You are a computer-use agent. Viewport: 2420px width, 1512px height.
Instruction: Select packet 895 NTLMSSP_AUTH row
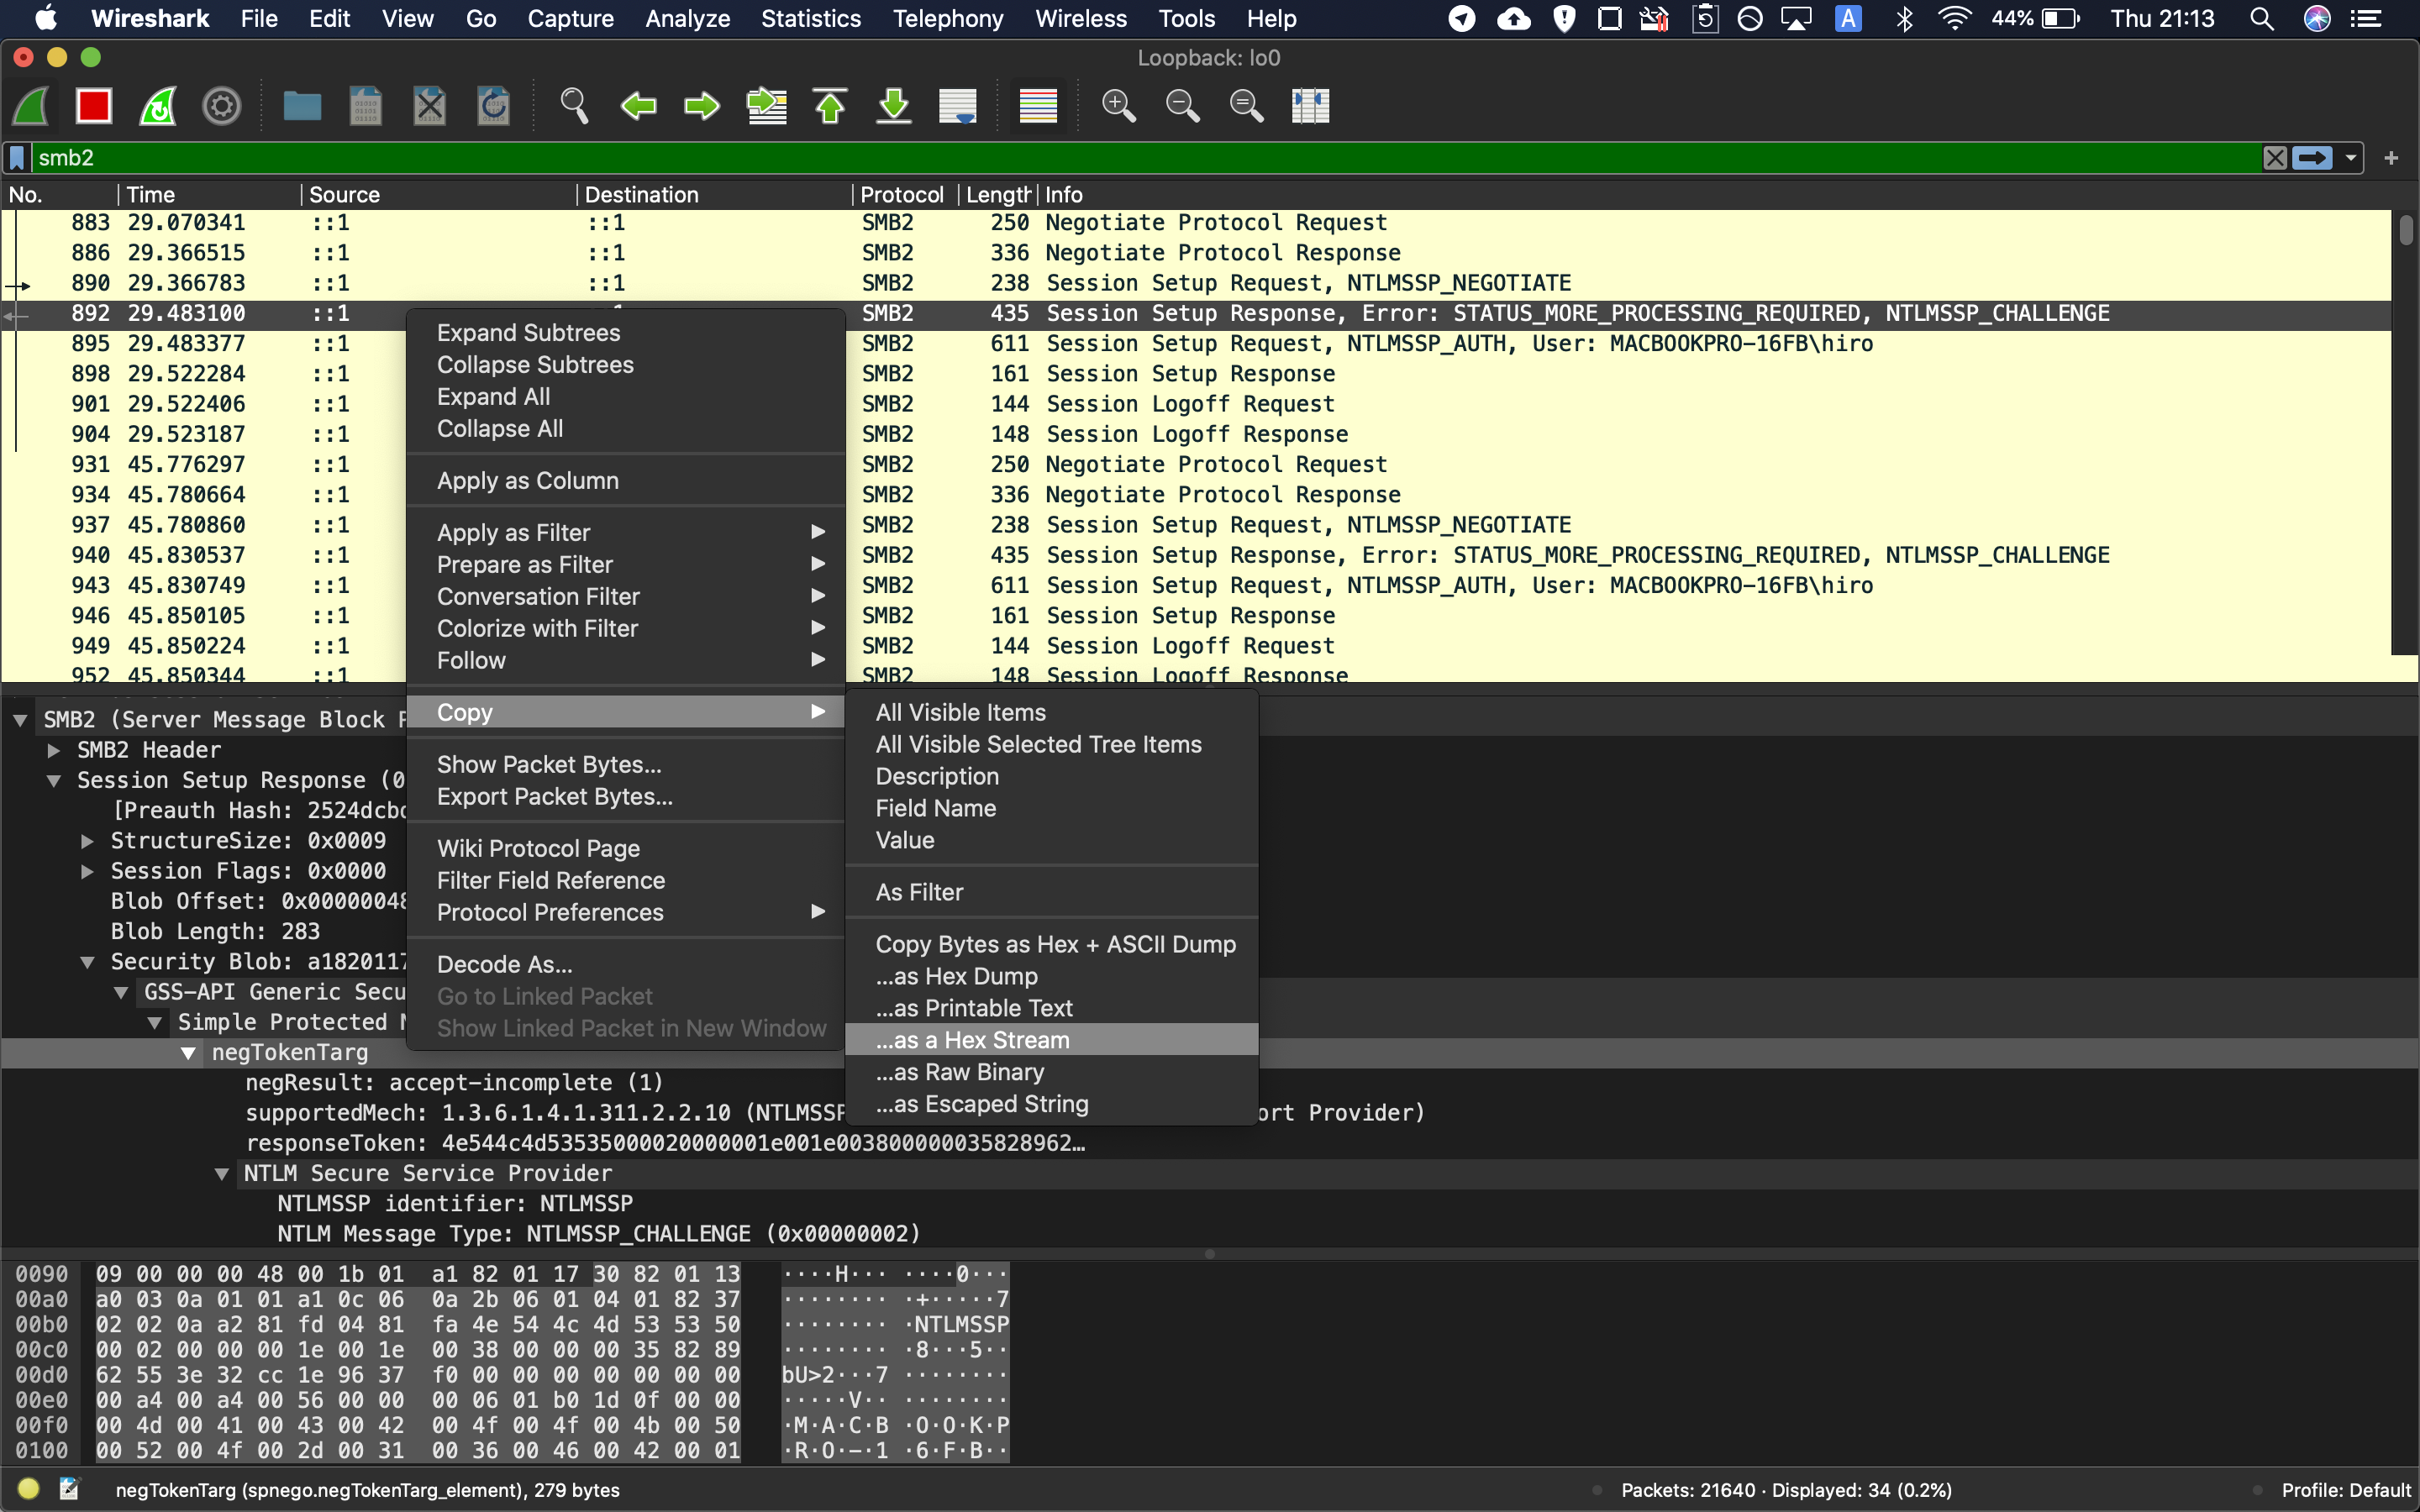point(1196,344)
